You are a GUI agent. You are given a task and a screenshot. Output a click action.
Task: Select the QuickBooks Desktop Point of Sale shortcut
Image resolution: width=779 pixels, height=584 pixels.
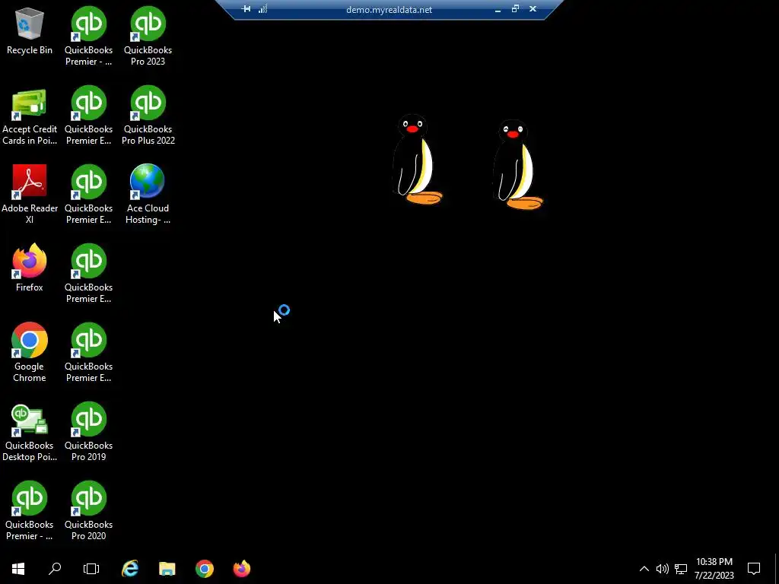[x=30, y=432]
